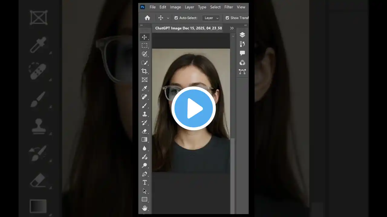Select the Eraser tool
The height and width of the screenshot is (217, 387).
tap(145, 131)
